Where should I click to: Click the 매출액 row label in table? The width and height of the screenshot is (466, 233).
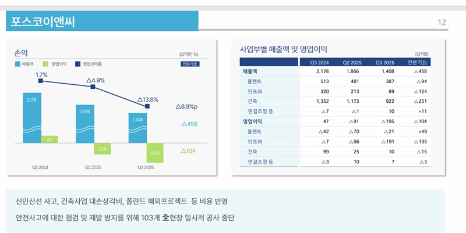[250, 71]
